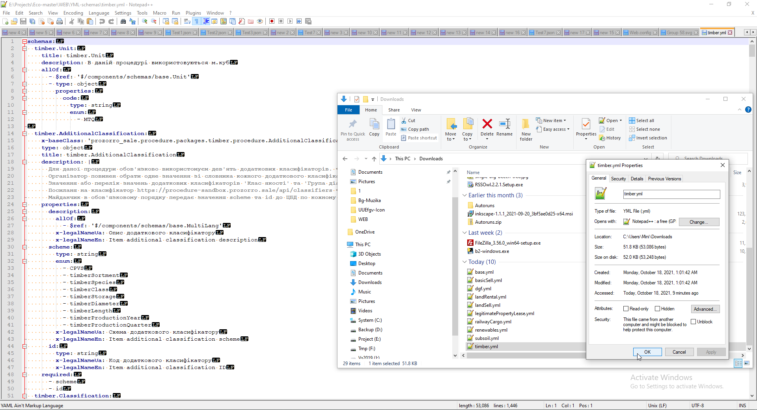Open the Previous Versions tab
This screenshot has width=757, height=410.
pyautogui.click(x=664, y=179)
